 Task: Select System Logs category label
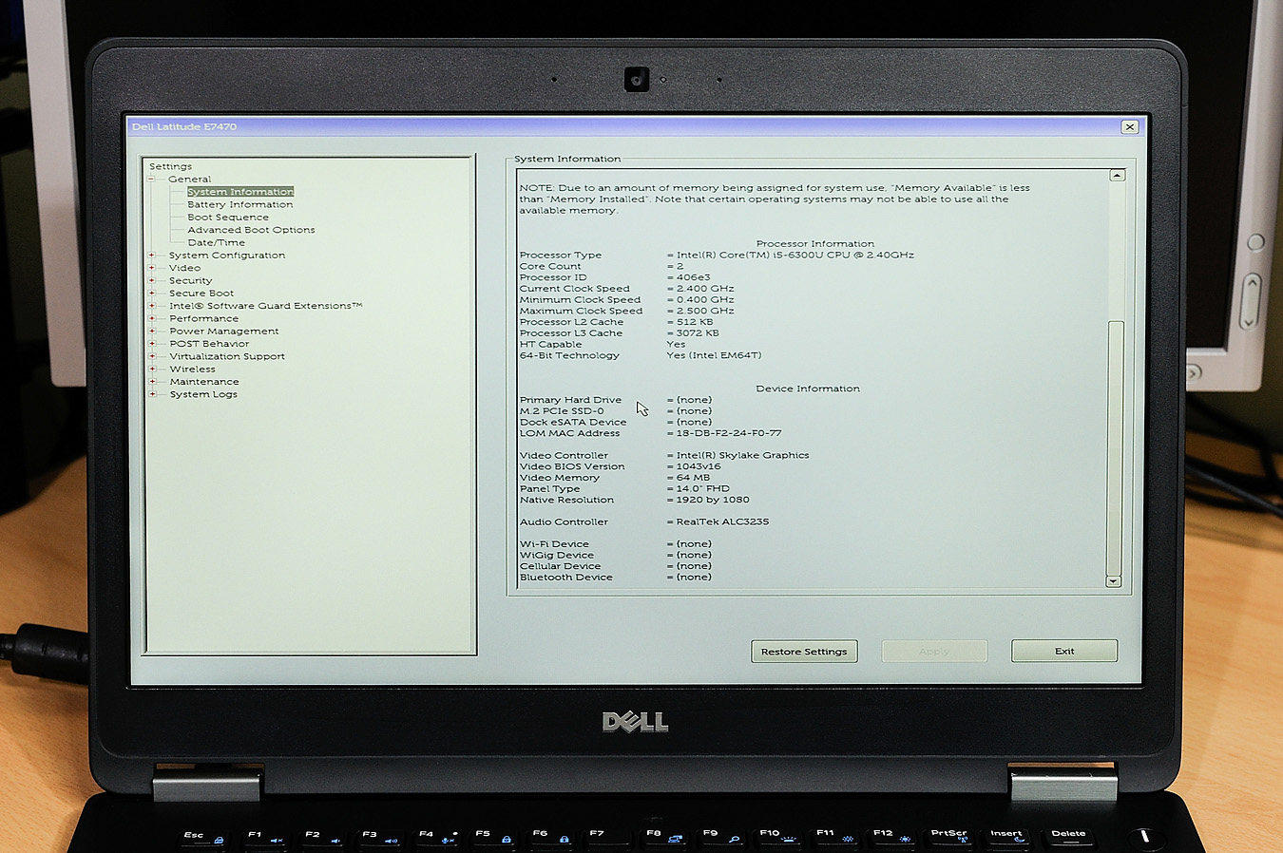click(203, 394)
